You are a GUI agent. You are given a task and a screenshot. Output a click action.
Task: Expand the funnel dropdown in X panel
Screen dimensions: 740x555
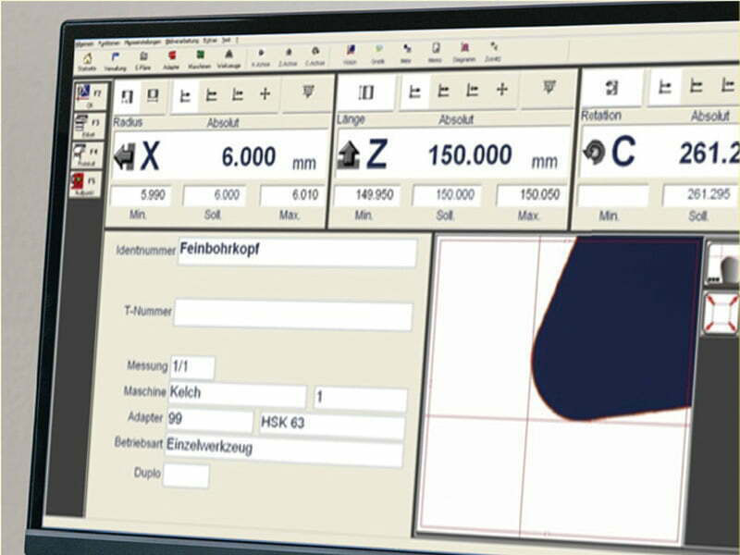[x=308, y=92]
